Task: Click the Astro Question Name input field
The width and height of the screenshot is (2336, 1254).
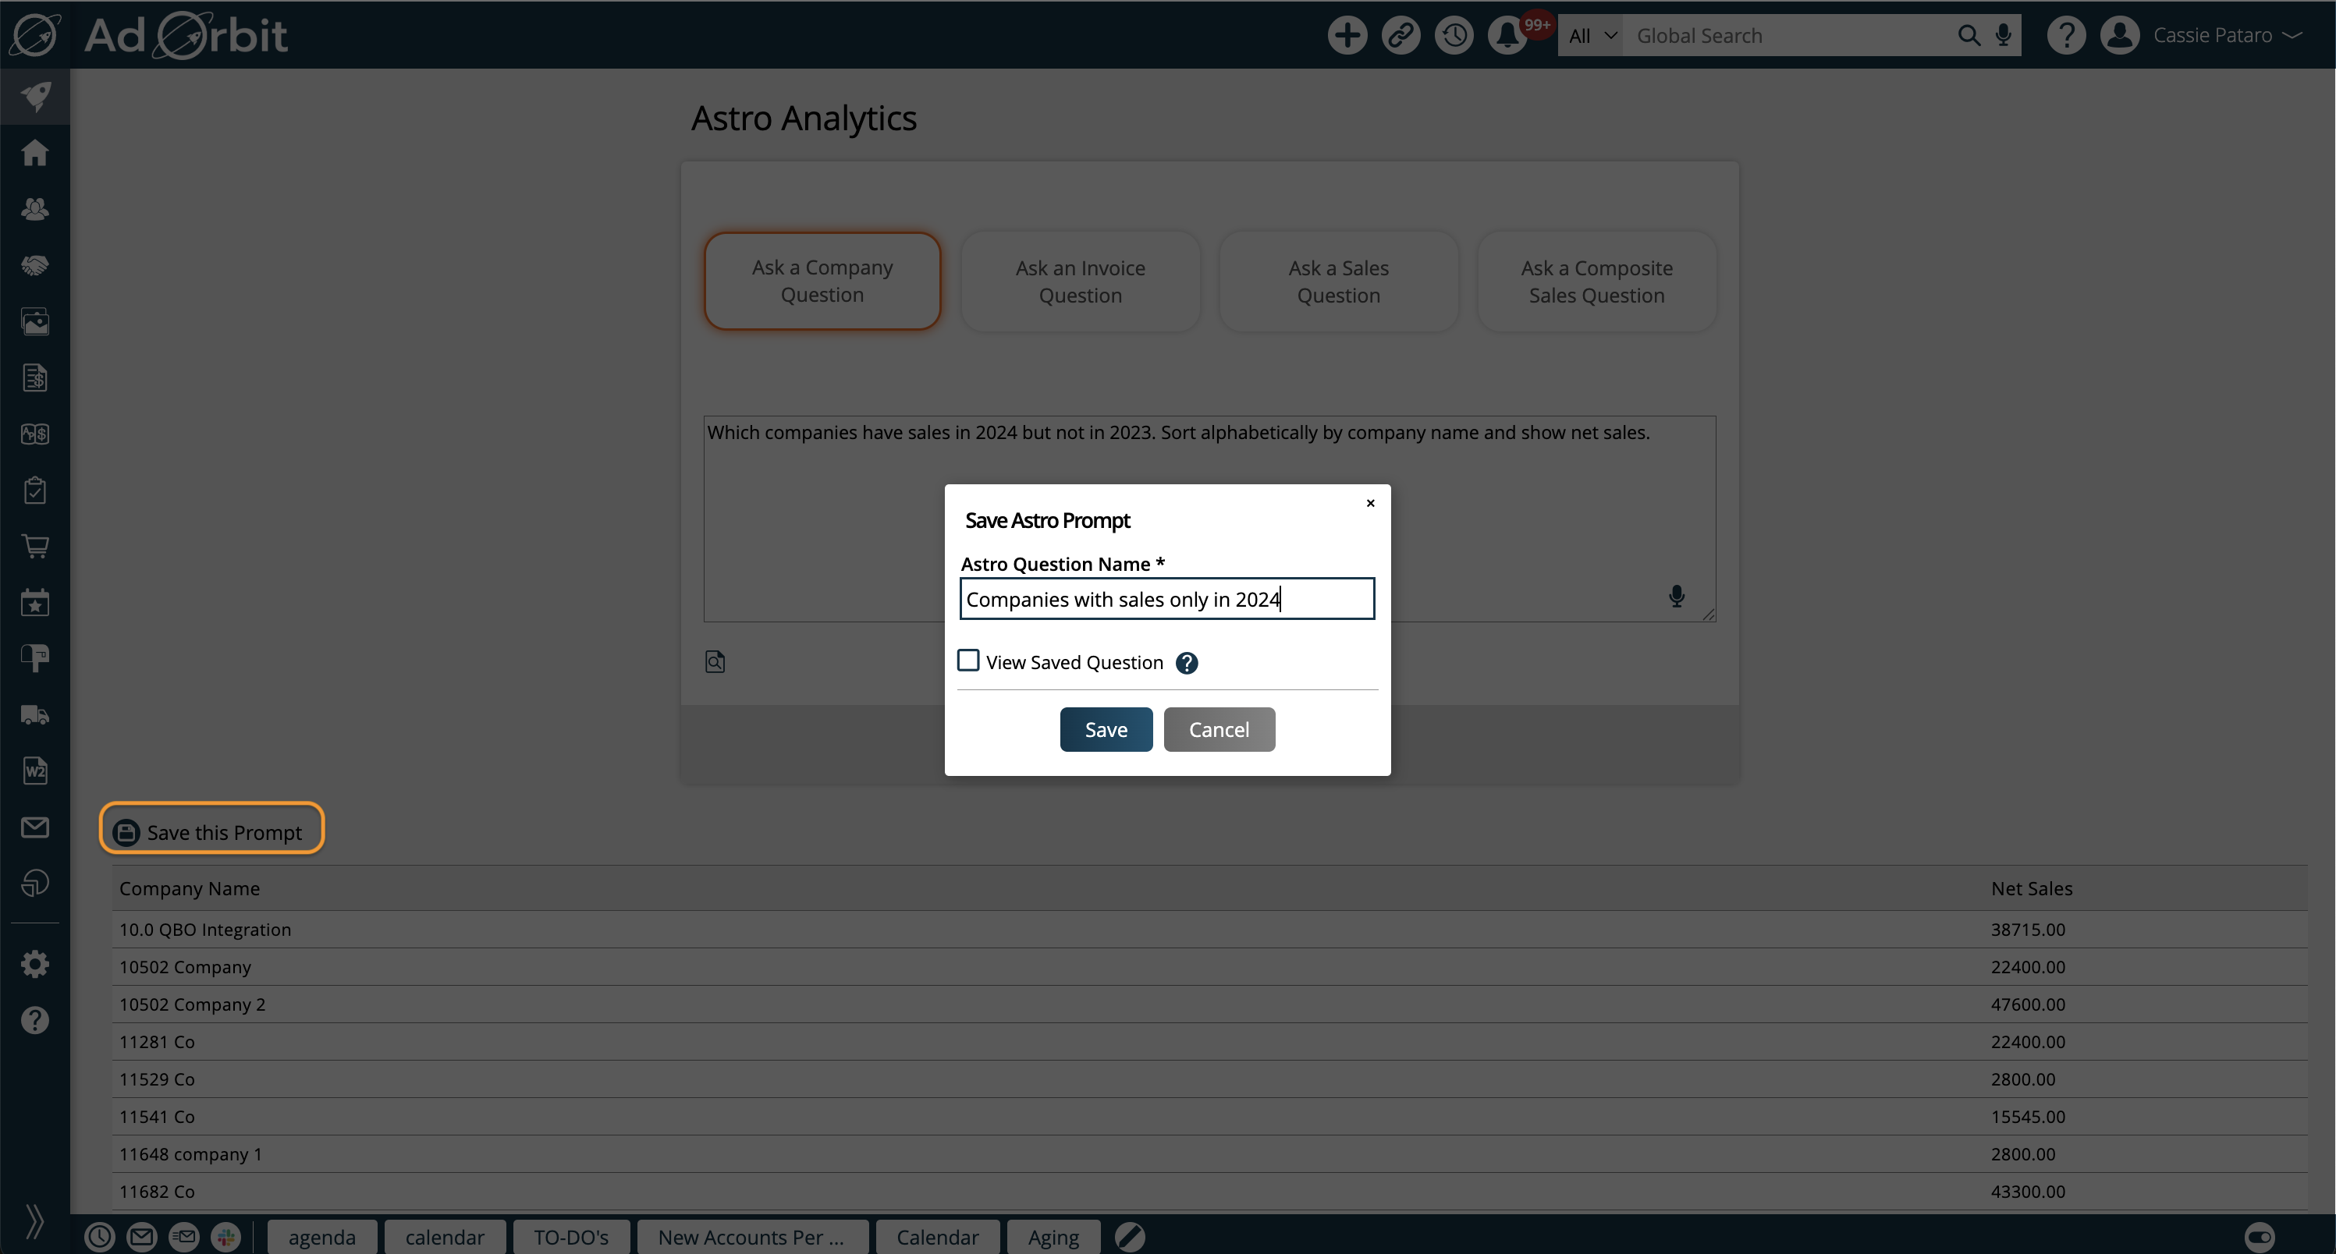Action: (1167, 599)
